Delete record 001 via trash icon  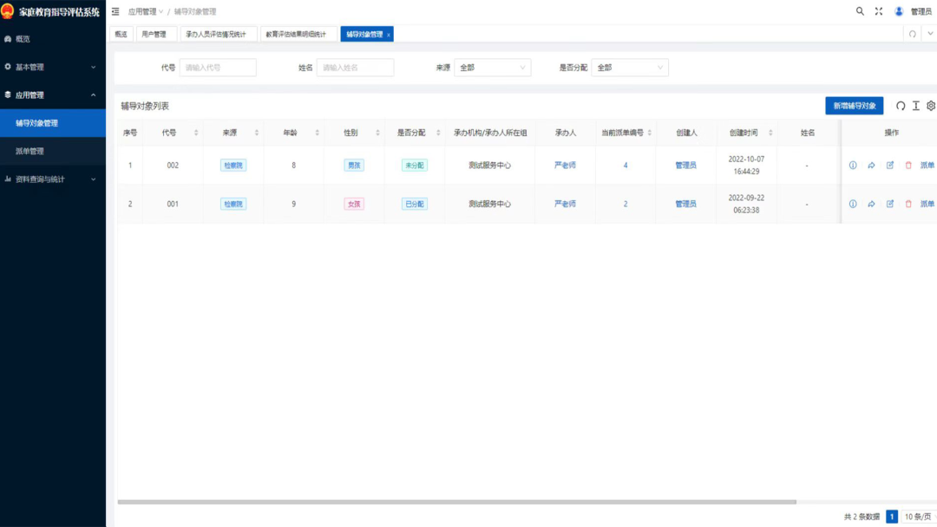tap(908, 204)
